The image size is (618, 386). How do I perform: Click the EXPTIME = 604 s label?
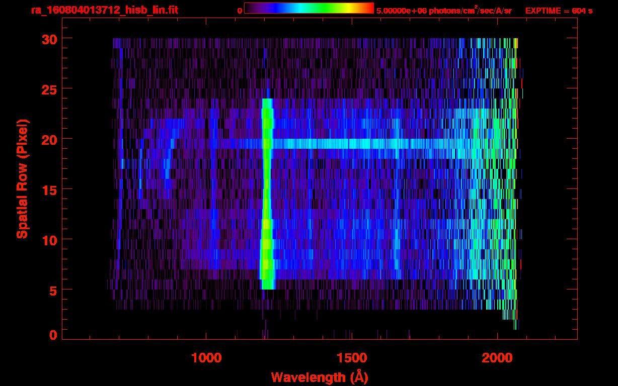[x=559, y=11]
